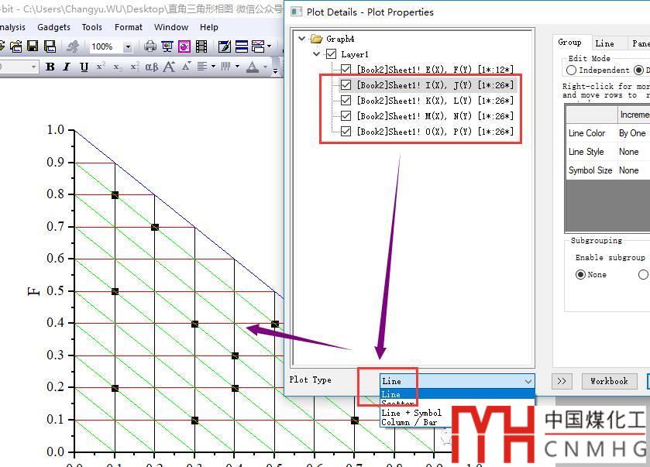Click the increase font size icon
Viewport: 650px width, 467px height.
coord(169,67)
